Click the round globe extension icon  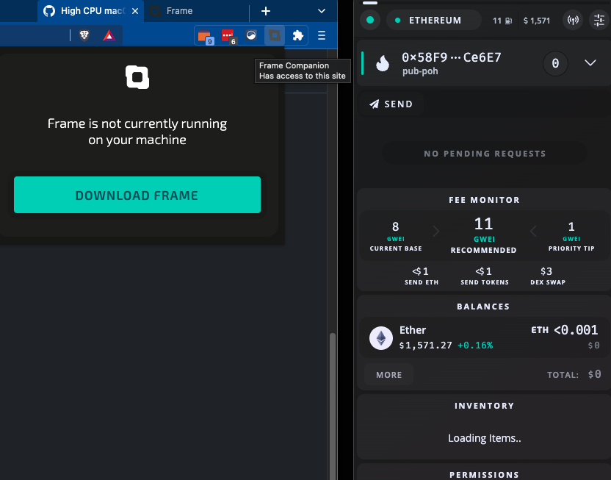pos(251,35)
